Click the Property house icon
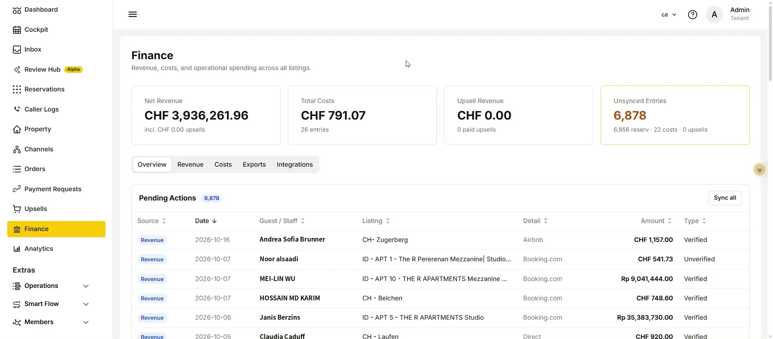This screenshot has height=339, width=773. 17,129
